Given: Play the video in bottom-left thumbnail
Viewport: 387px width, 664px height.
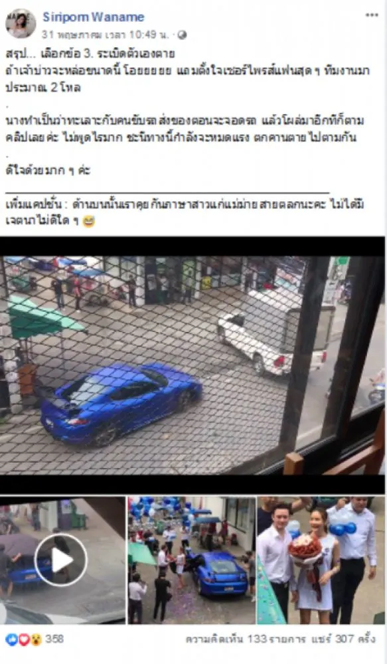Looking at the screenshot, I should click(61, 560).
